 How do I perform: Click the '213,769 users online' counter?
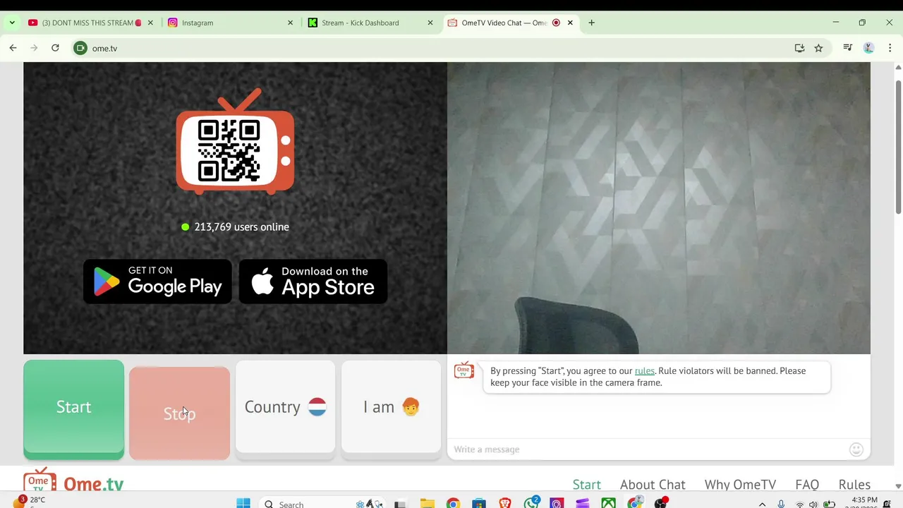(235, 226)
